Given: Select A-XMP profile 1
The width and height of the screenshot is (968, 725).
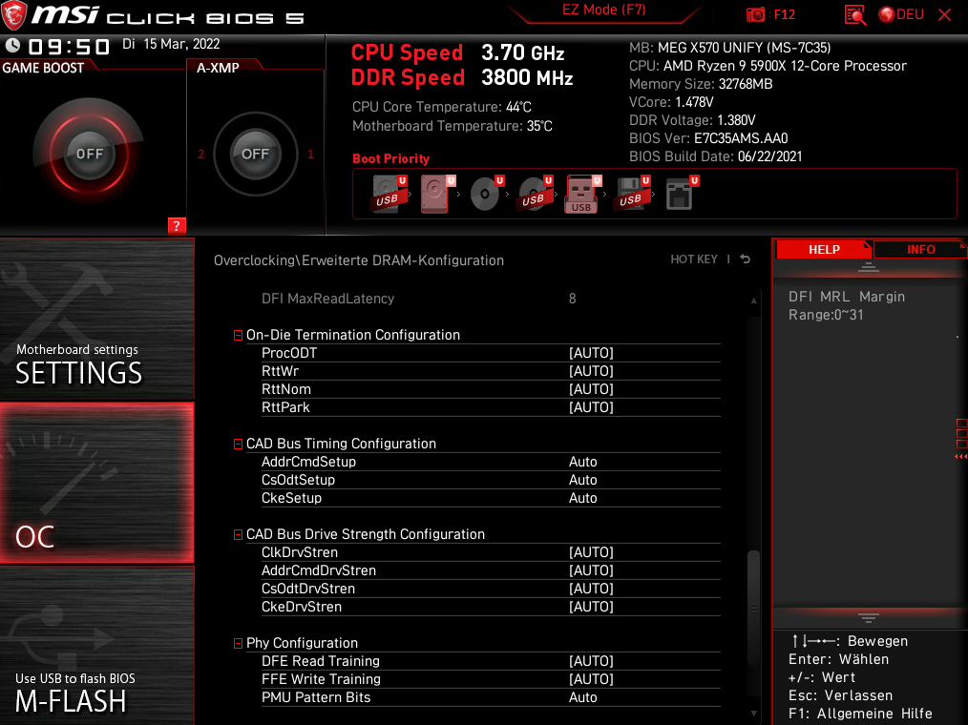Looking at the screenshot, I should pyautogui.click(x=310, y=155).
